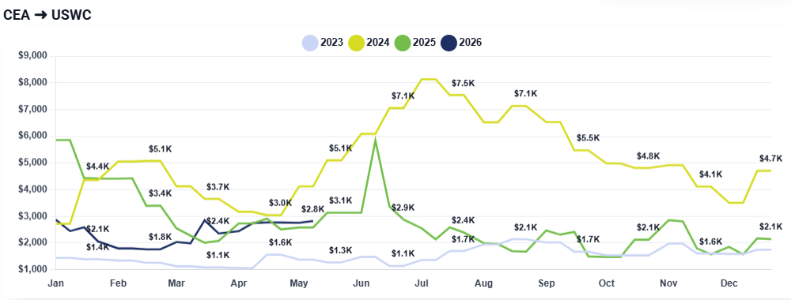Toggle the 2023 series legend swatch
The width and height of the screenshot is (791, 300).
click(310, 43)
